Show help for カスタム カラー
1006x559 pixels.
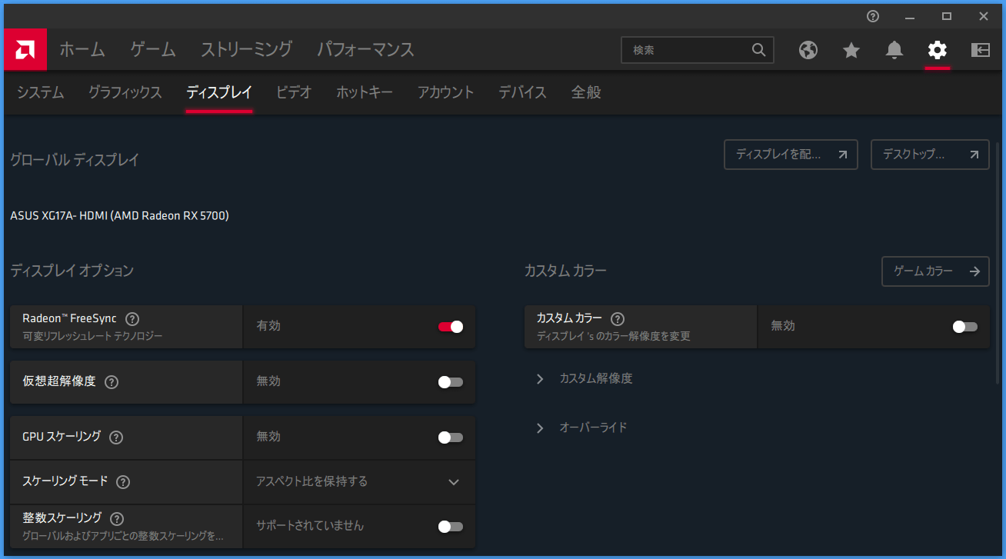tap(617, 318)
